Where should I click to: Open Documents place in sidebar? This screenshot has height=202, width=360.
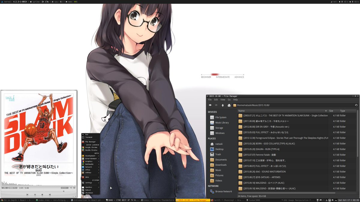click(221, 160)
